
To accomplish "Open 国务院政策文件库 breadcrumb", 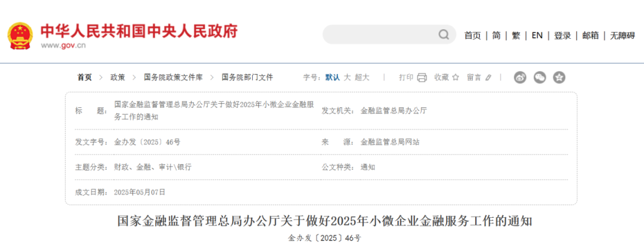I will [x=174, y=78].
